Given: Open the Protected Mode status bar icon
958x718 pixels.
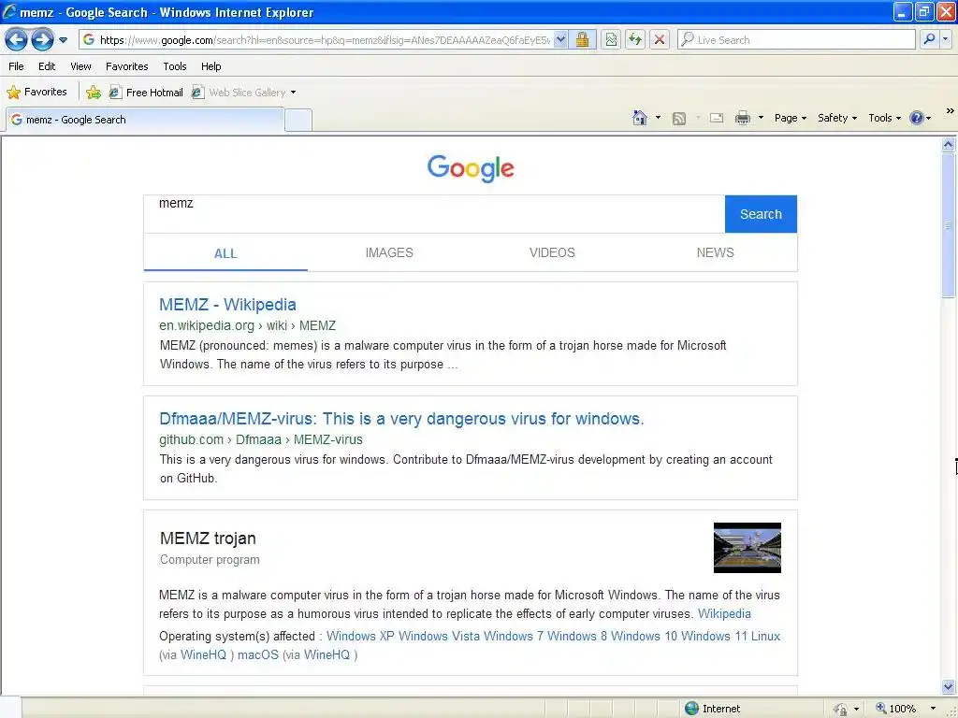Looking at the screenshot, I should (x=841, y=709).
